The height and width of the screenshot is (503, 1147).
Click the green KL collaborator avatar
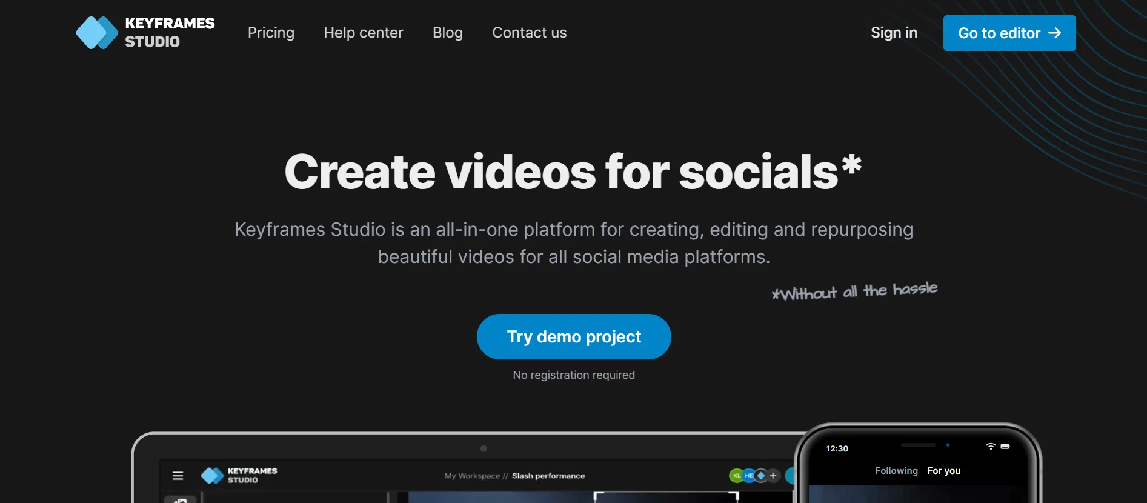click(x=736, y=476)
